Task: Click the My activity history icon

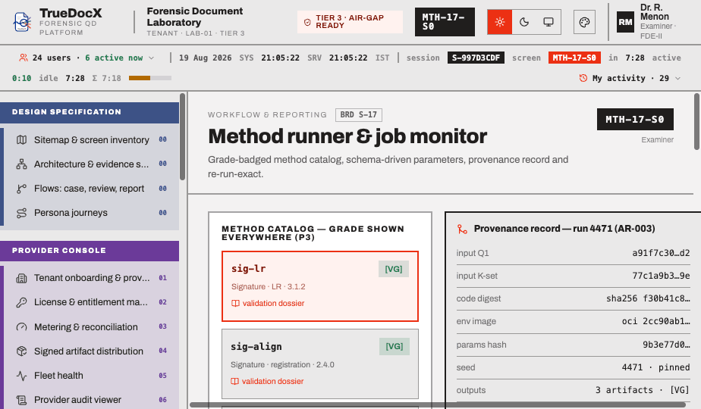Action: tap(583, 78)
